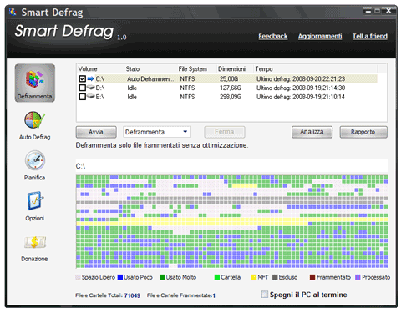This screenshot has height=313, width=401.
Task: Click 'Ultimo defrag: 2008-09-19,21:10:14' cell
Action: [x=301, y=97]
